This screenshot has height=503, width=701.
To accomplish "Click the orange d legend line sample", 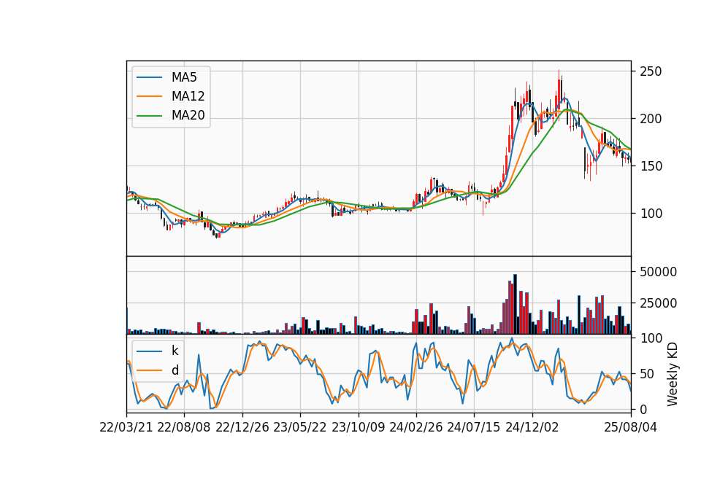I will (149, 370).
